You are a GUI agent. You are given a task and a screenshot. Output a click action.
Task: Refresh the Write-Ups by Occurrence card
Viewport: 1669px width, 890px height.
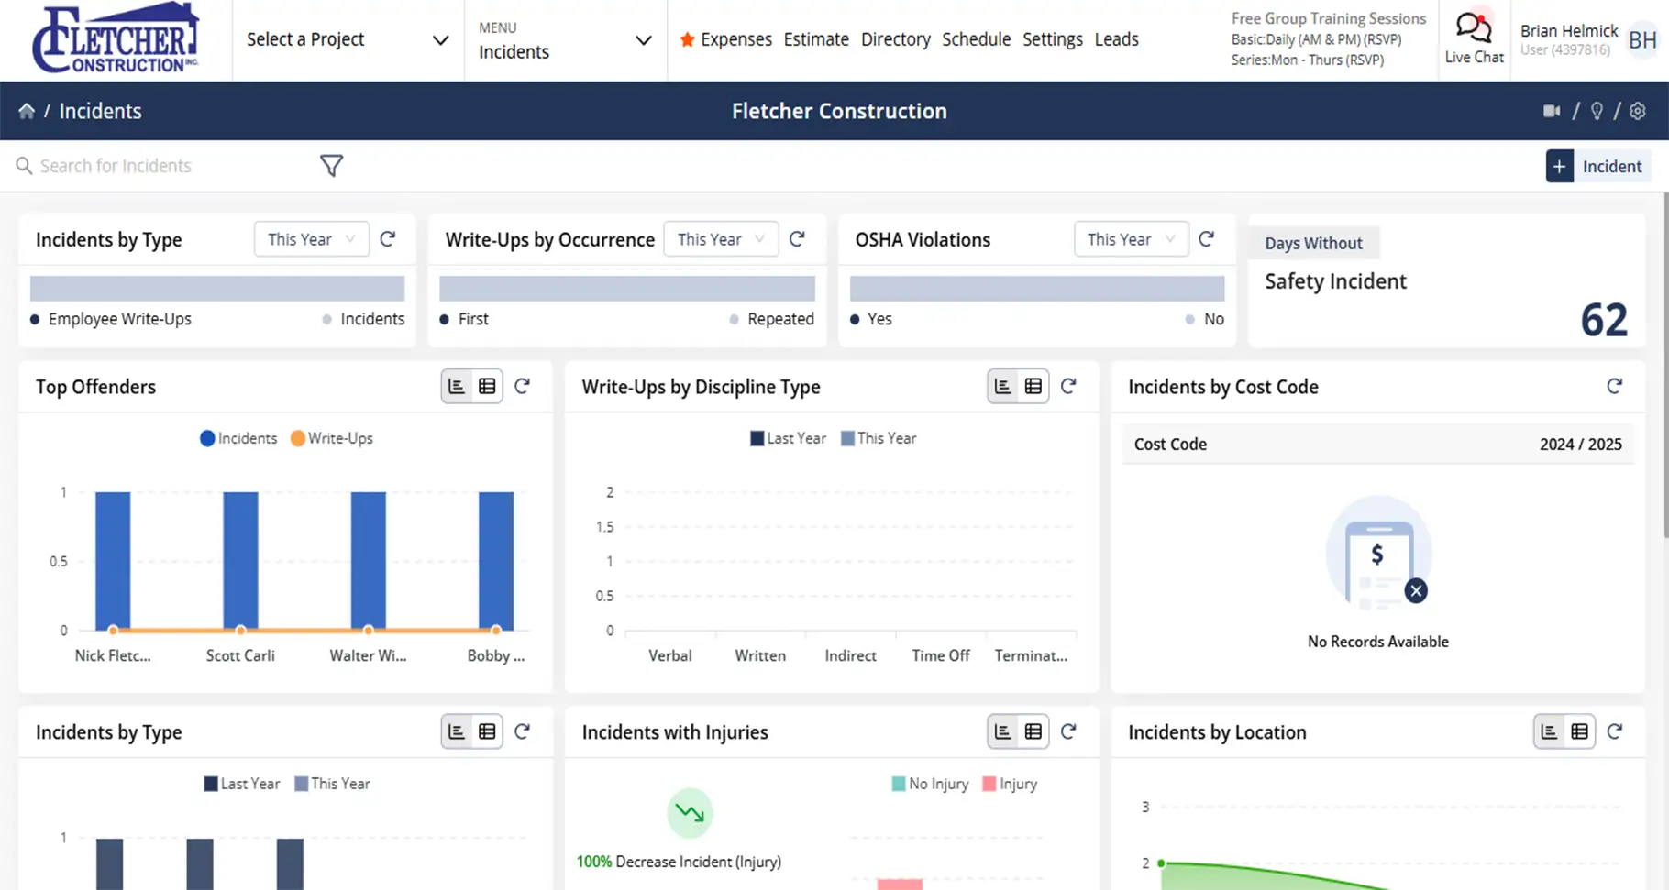(x=797, y=239)
